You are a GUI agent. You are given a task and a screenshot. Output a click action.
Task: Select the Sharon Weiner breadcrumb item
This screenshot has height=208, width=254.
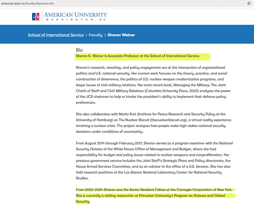(x=121, y=35)
